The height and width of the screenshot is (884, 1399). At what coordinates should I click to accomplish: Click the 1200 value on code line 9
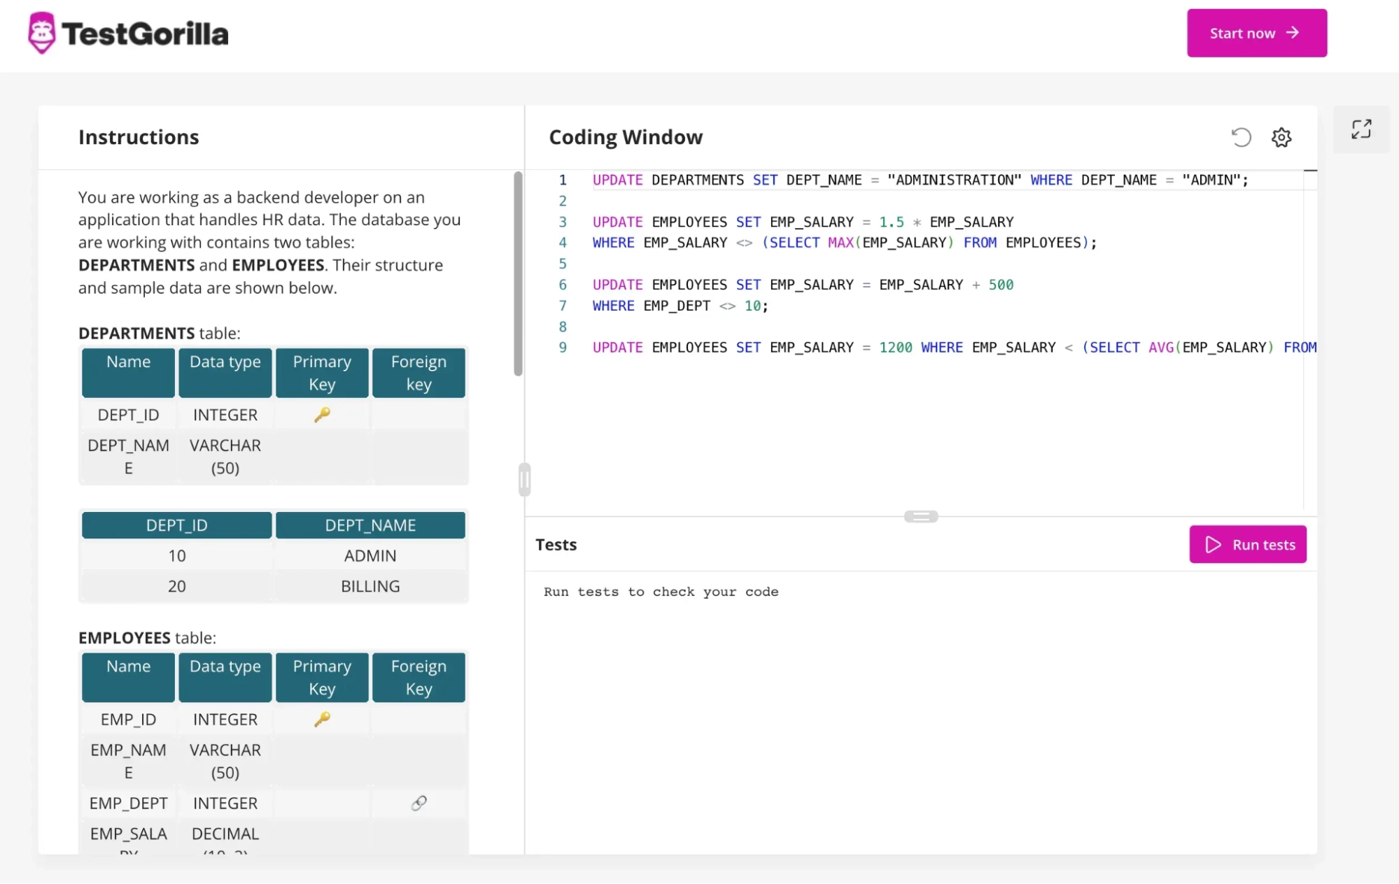pos(895,348)
